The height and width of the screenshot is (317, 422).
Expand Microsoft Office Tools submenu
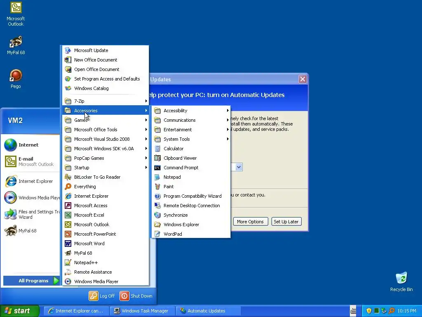pos(105,129)
